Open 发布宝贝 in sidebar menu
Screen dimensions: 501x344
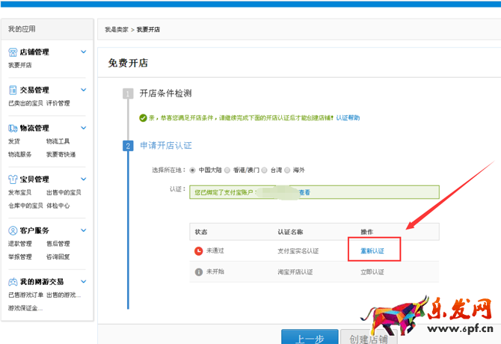[x=19, y=192]
